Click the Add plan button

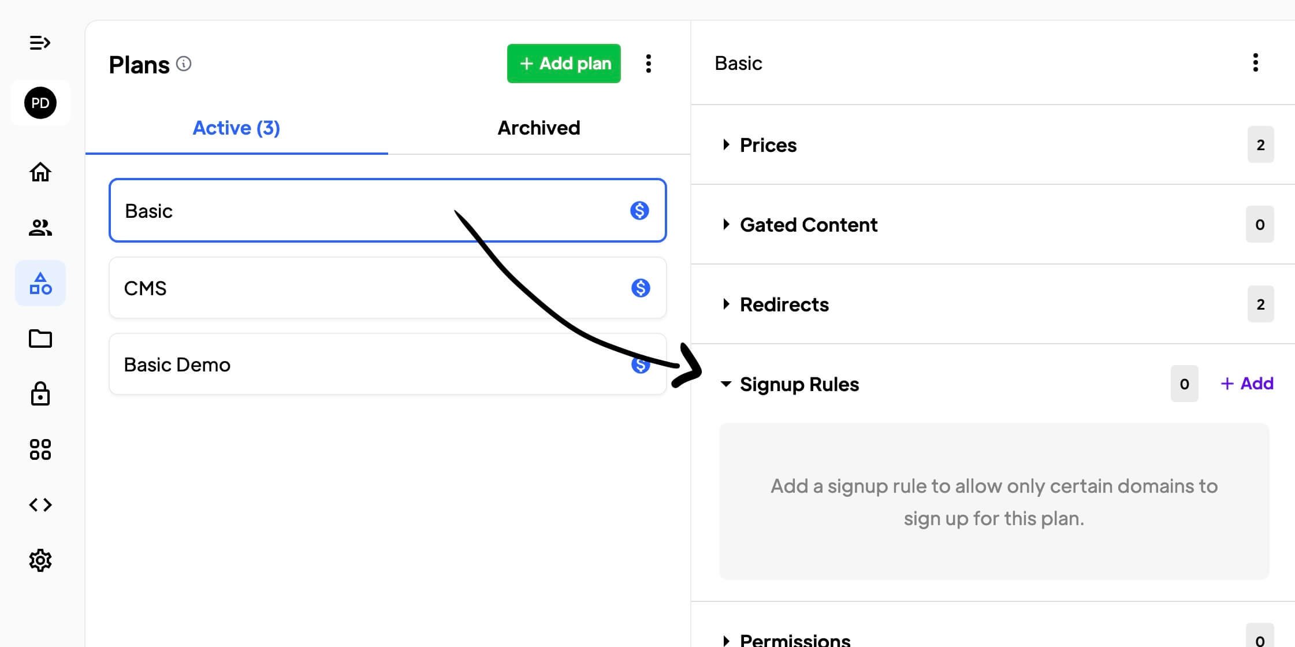(x=564, y=64)
